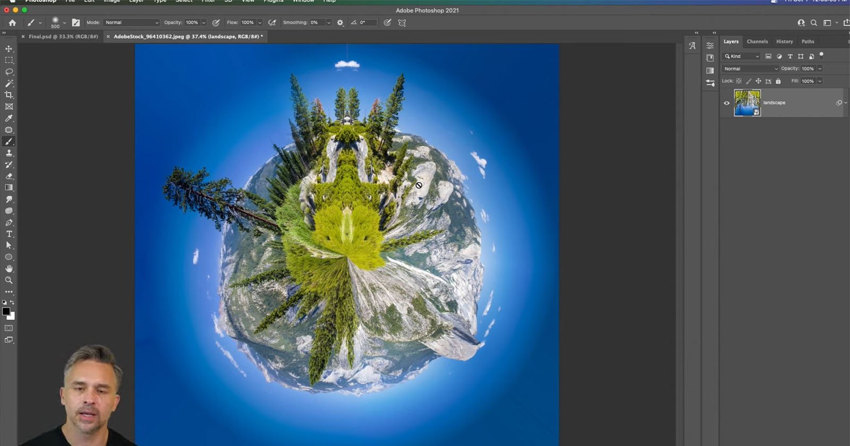850x446 pixels.
Task: Open the Edit Toolbar ellipsis
Action: coord(9,291)
